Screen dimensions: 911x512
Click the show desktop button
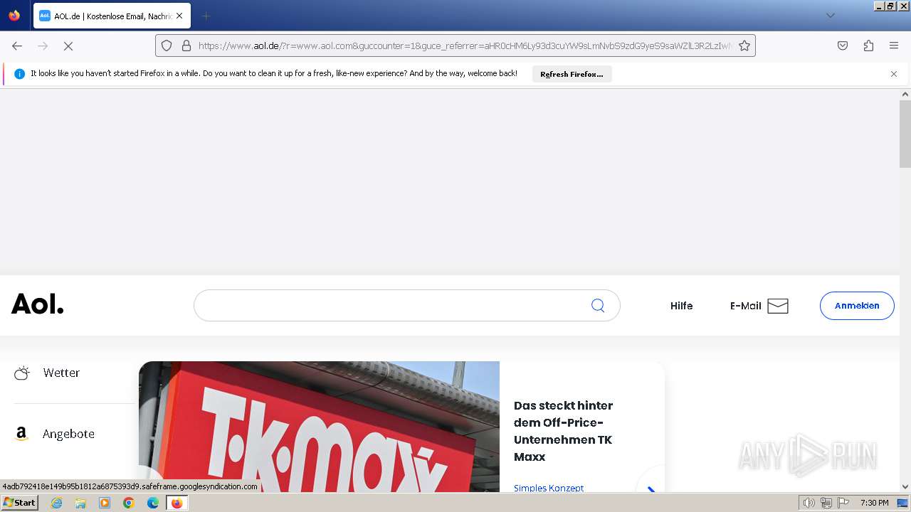pyautogui.click(x=903, y=503)
